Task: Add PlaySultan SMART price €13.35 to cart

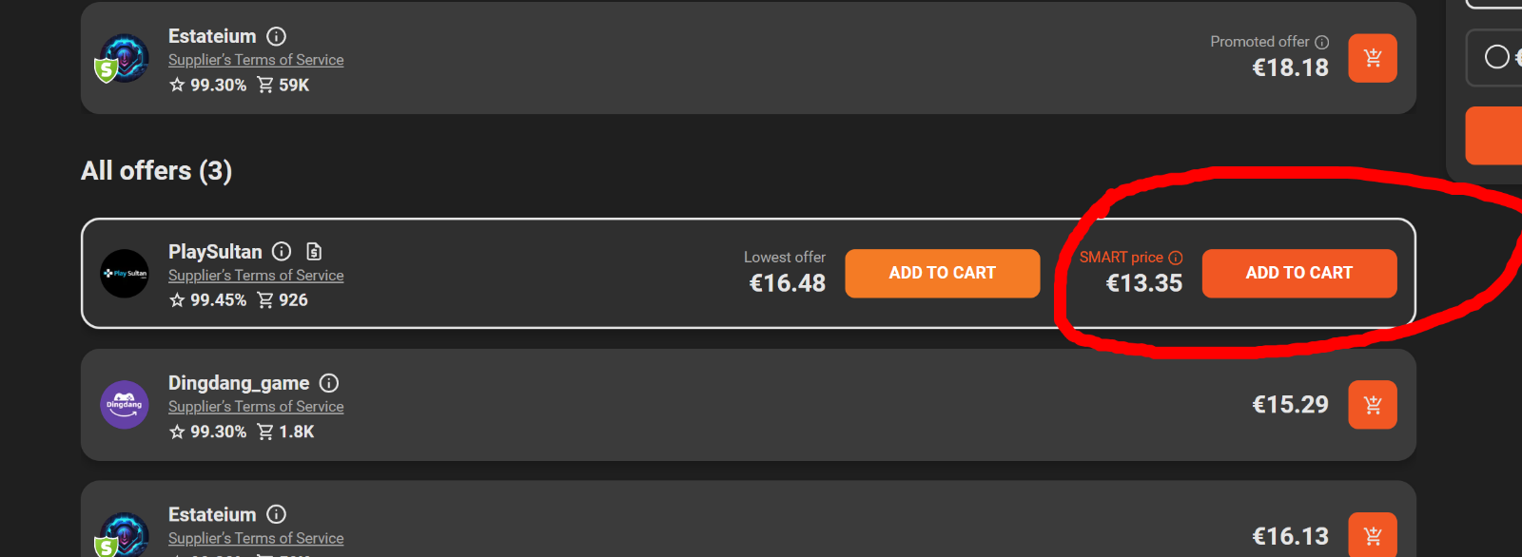Action: [x=1298, y=273]
